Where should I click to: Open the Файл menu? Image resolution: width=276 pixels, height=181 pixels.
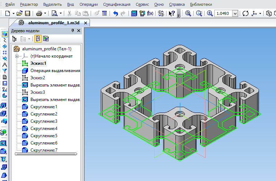[10, 4]
